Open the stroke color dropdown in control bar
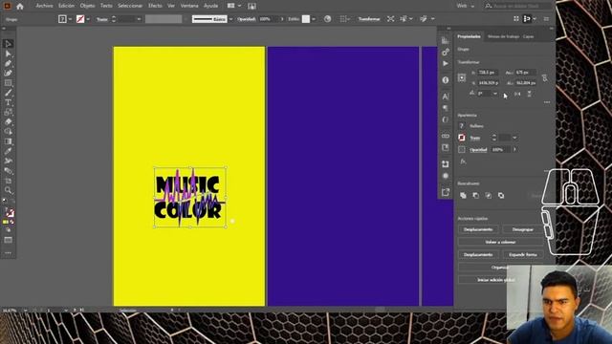Image resolution: width=612 pixels, height=344 pixels. click(88, 19)
